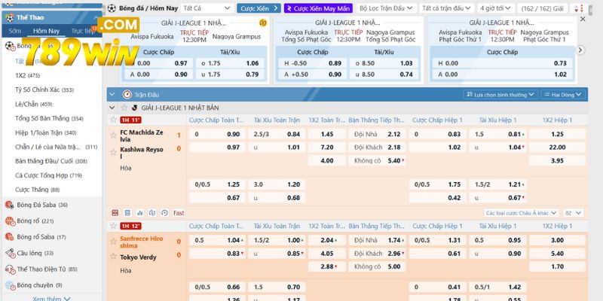Favorite FC Machida Zelvia with its star

(x=113, y=135)
